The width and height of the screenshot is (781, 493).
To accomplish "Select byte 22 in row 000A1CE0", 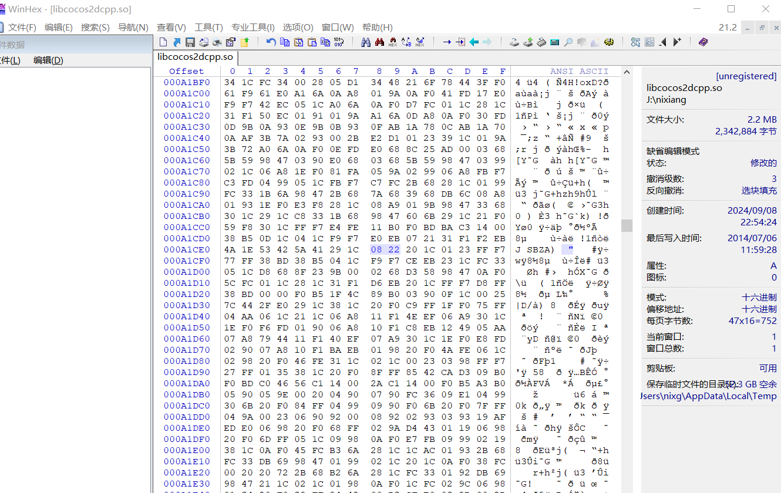I will pos(394,249).
